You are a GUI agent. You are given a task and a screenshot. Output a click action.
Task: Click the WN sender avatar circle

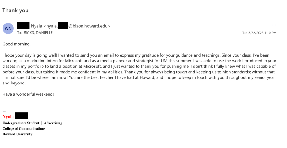8,29
